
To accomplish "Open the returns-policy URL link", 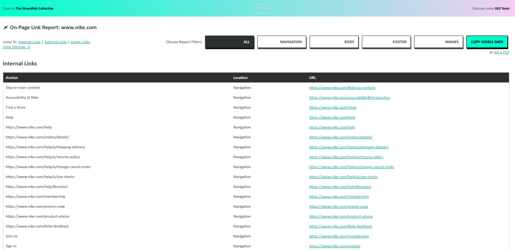I will [x=346, y=157].
